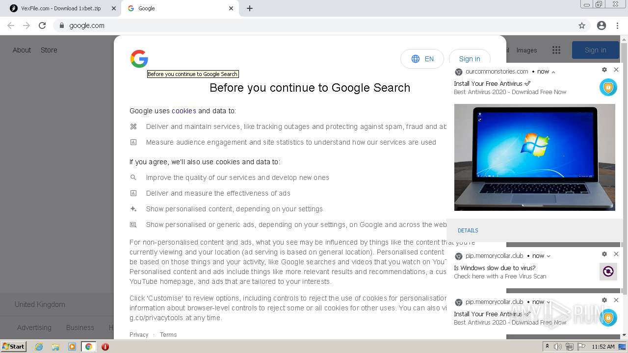Click network icon in system tray

[x=570, y=347]
